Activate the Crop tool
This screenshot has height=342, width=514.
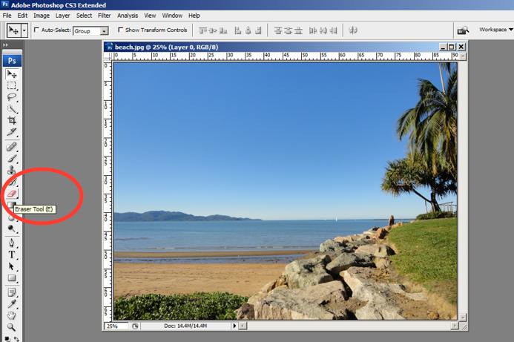(12, 120)
